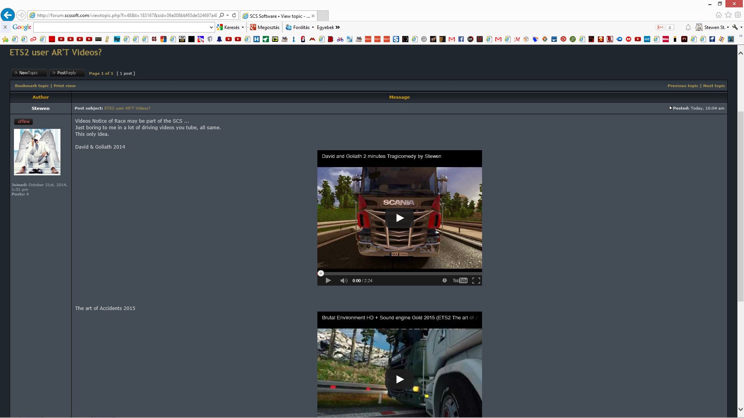Refresh the page via address bar icon

coord(234,15)
